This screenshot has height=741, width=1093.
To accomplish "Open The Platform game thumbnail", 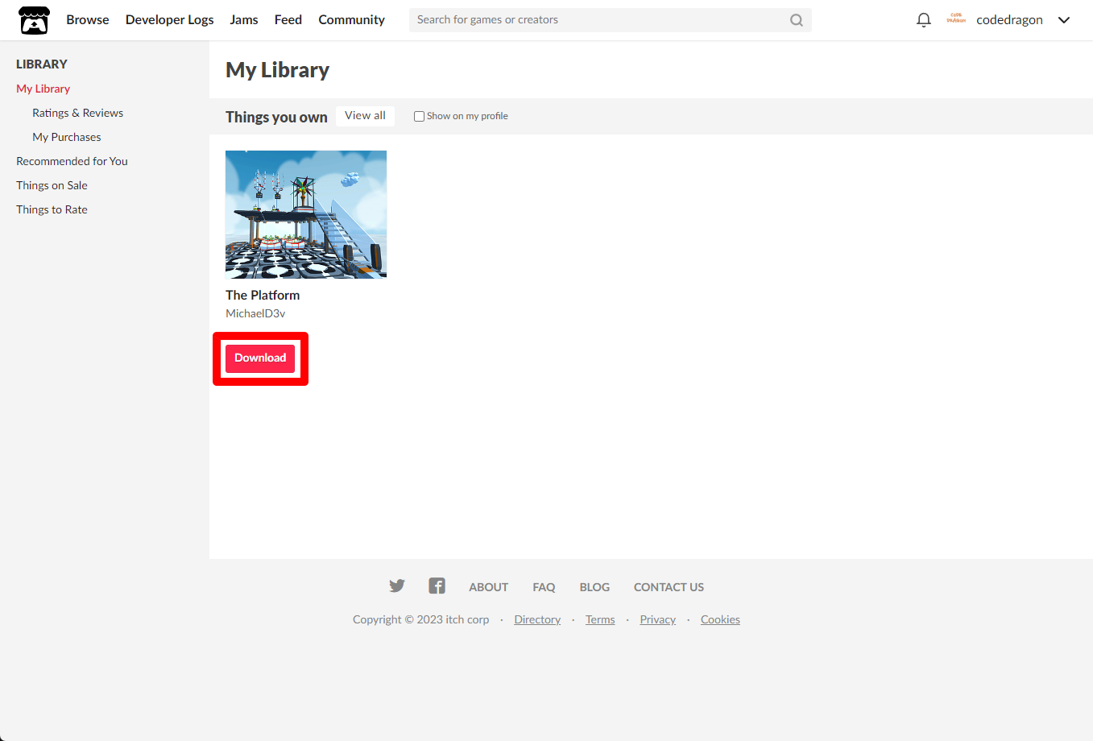I will pyautogui.click(x=306, y=214).
